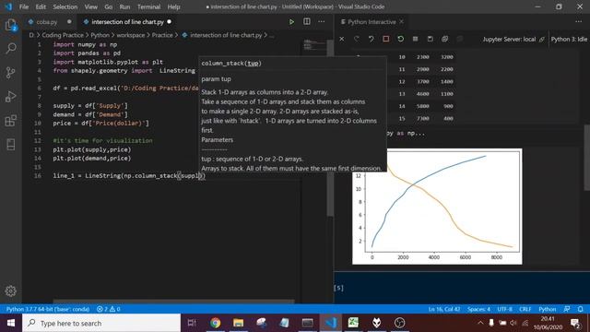This screenshot has height=332, width=590.
Task: Switch to the Python Interactive tab
Action: click(372, 22)
